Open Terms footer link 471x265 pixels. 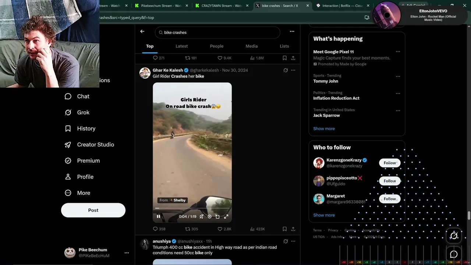click(x=317, y=230)
